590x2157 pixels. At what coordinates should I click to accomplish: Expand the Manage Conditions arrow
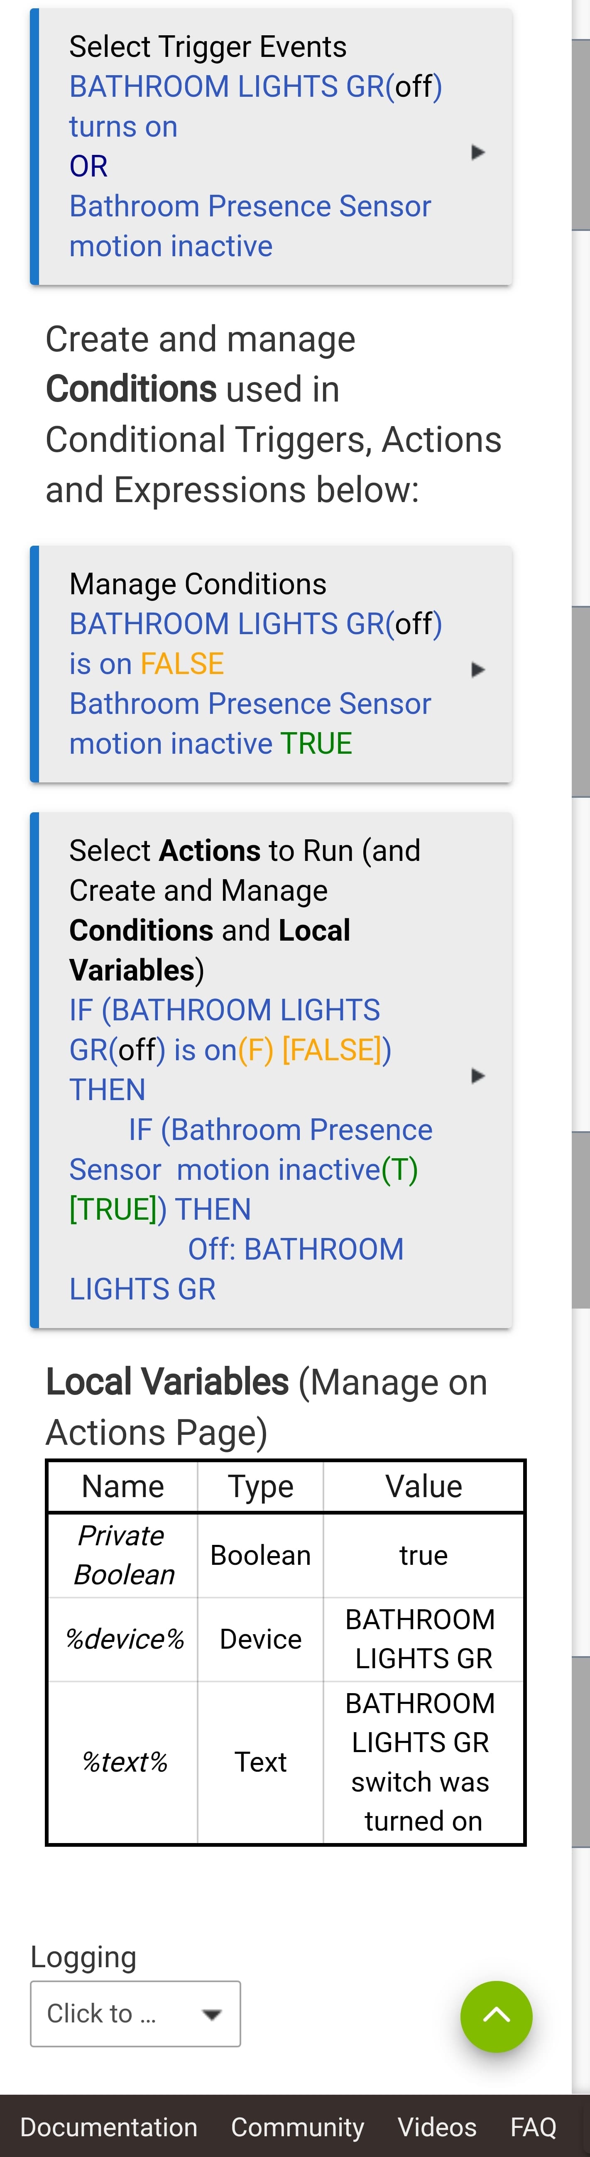(478, 670)
